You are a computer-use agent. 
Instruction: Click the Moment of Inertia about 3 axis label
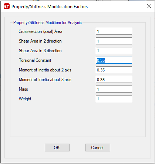point(45,80)
